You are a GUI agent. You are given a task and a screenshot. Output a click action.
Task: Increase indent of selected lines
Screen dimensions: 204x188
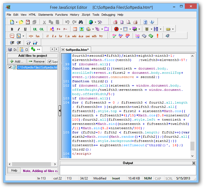tap(12, 43)
